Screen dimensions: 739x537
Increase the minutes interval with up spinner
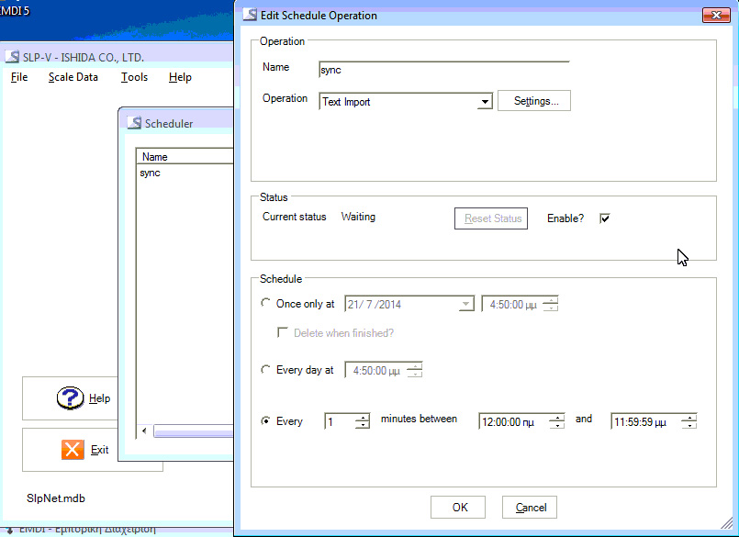(x=363, y=418)
